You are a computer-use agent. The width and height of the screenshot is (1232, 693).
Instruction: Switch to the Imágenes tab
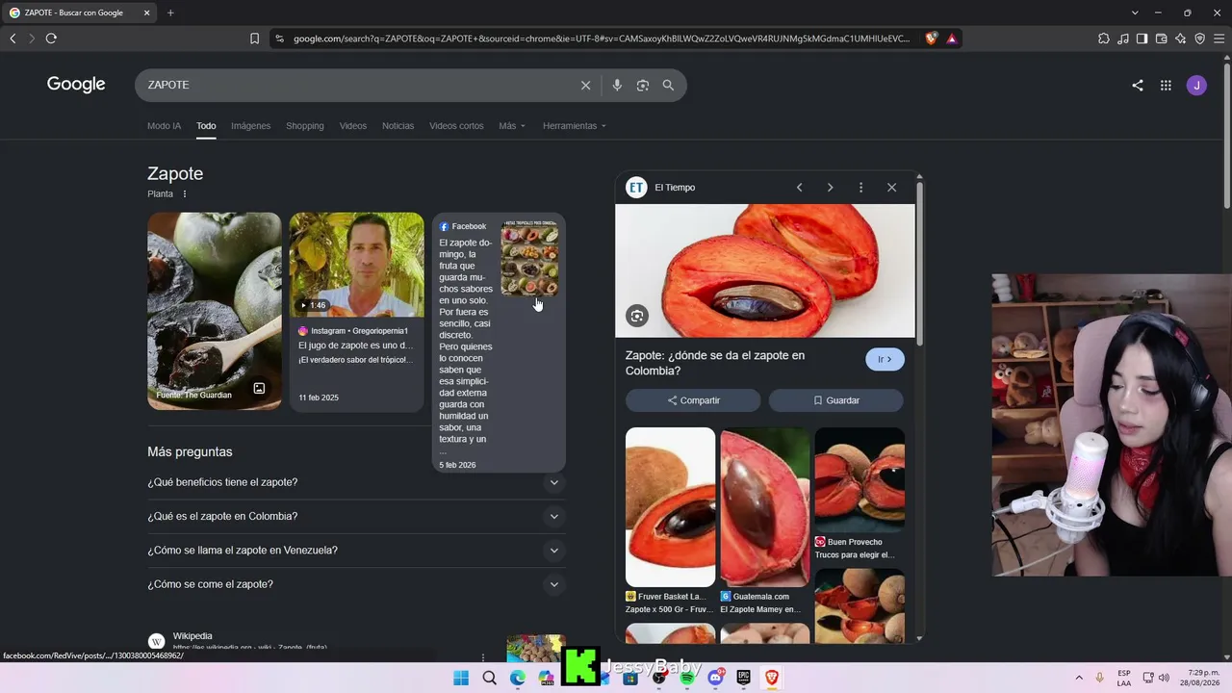click(x=250, y=126)
